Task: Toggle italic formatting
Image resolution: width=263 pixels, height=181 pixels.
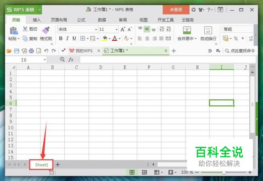Action: tap(67, 38)
